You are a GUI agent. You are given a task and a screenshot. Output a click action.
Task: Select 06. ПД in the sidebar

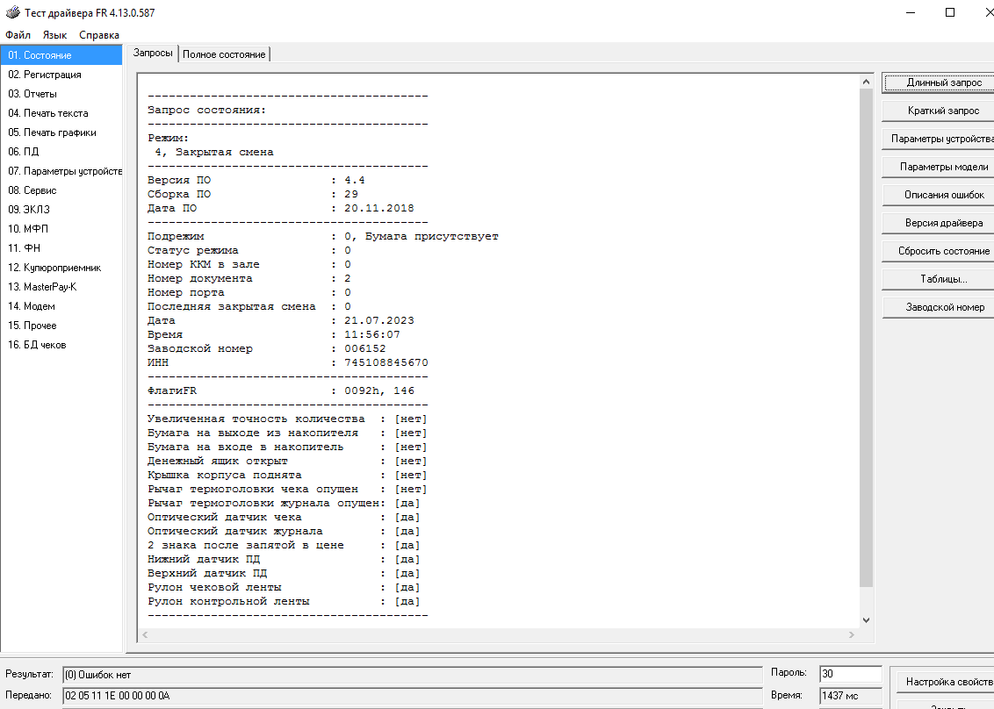(x=61, y=152)
